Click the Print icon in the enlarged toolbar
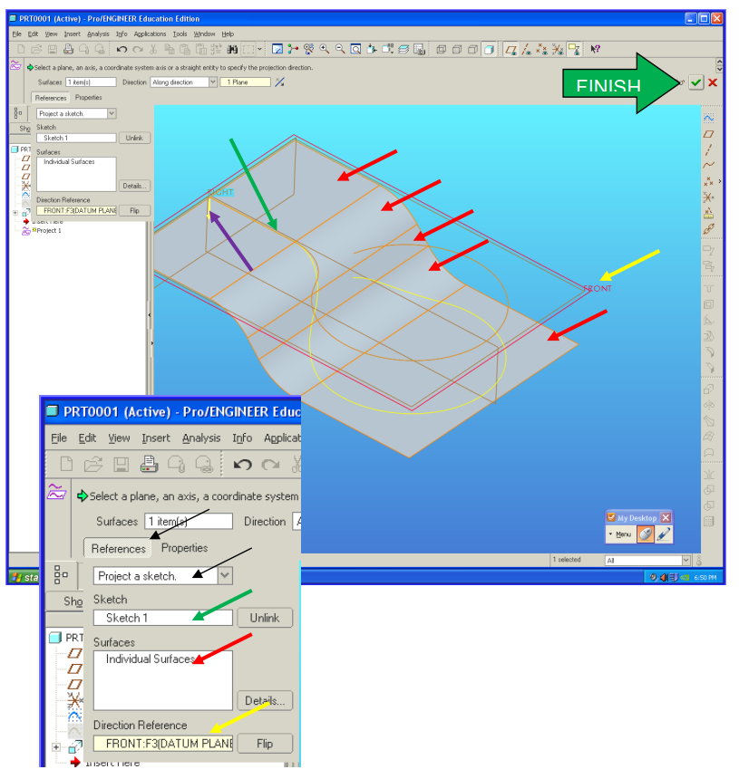 [150, 466]
